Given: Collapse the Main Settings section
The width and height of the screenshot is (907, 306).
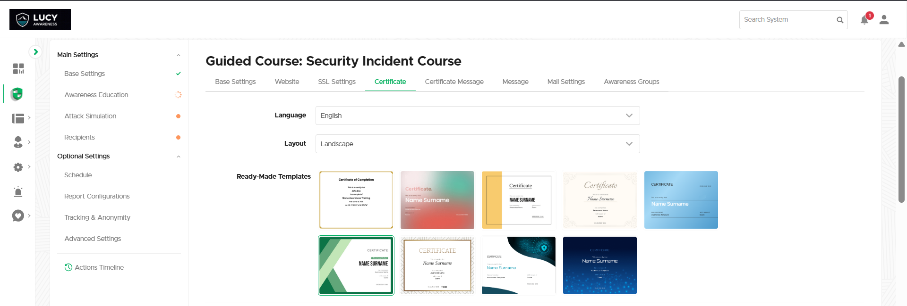Looking at the screenshot, I should pos(178,55).
